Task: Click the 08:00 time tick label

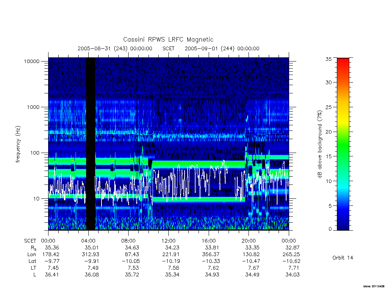Action: 129,241
